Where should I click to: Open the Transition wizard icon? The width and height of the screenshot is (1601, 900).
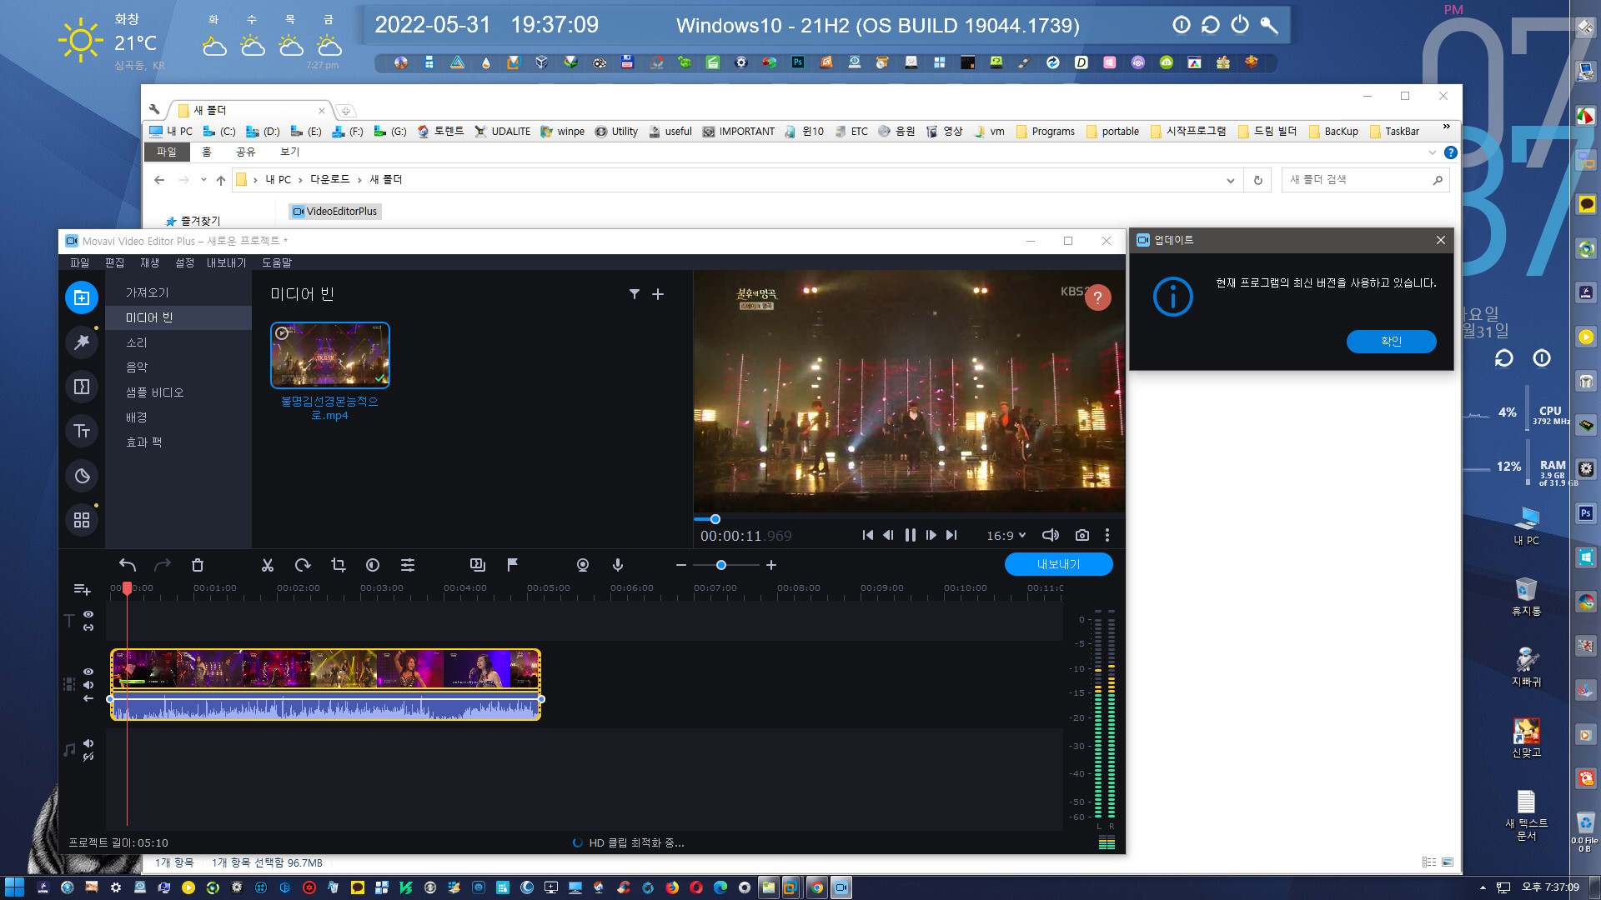click(x=478, y=565)
